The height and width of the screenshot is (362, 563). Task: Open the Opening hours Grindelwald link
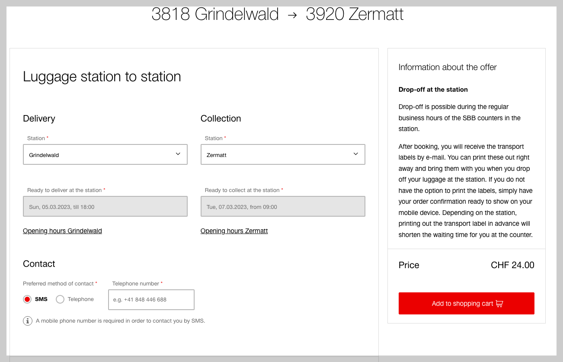[62, 231]
